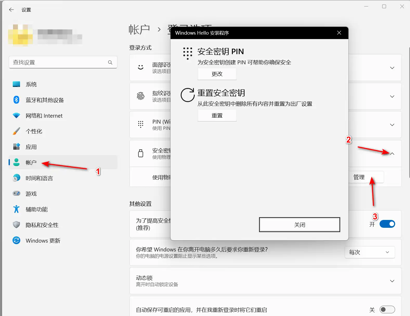Maximize the Settings window
410x316 pixels.
(384, 7)
